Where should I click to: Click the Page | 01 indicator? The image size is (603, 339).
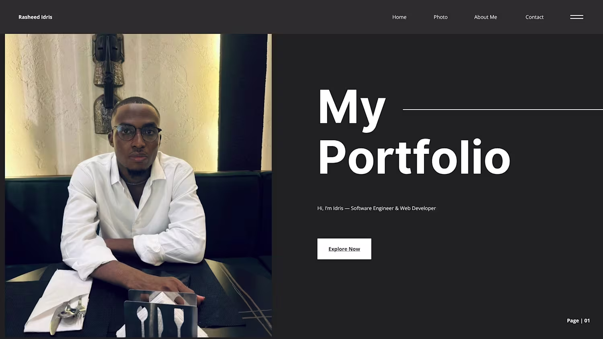click(578, 321)
